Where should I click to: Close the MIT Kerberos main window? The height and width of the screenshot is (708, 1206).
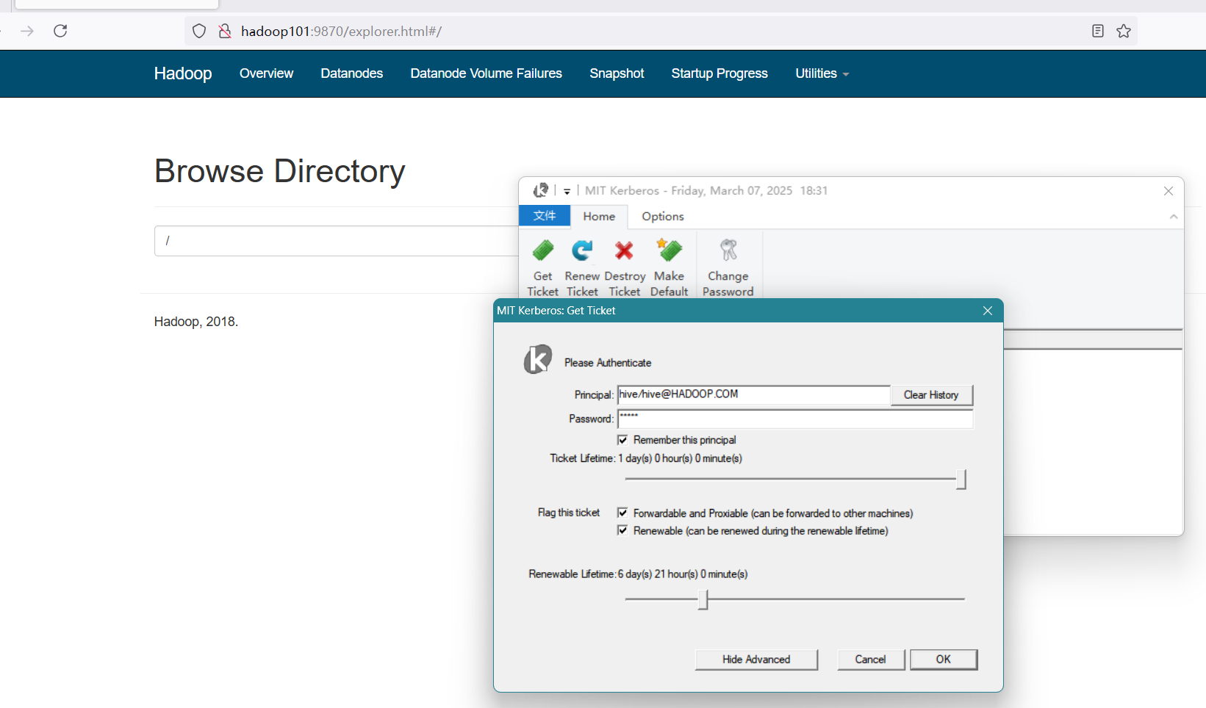point(1169,191)
